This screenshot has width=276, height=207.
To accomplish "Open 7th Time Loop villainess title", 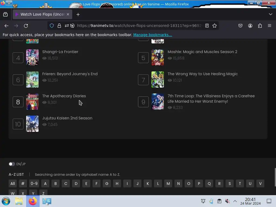I will (x=211, y=99).
